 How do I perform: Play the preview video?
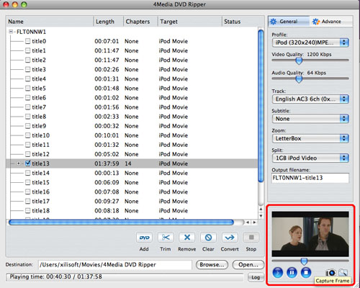pyautogui.click(x=278, y=272)
